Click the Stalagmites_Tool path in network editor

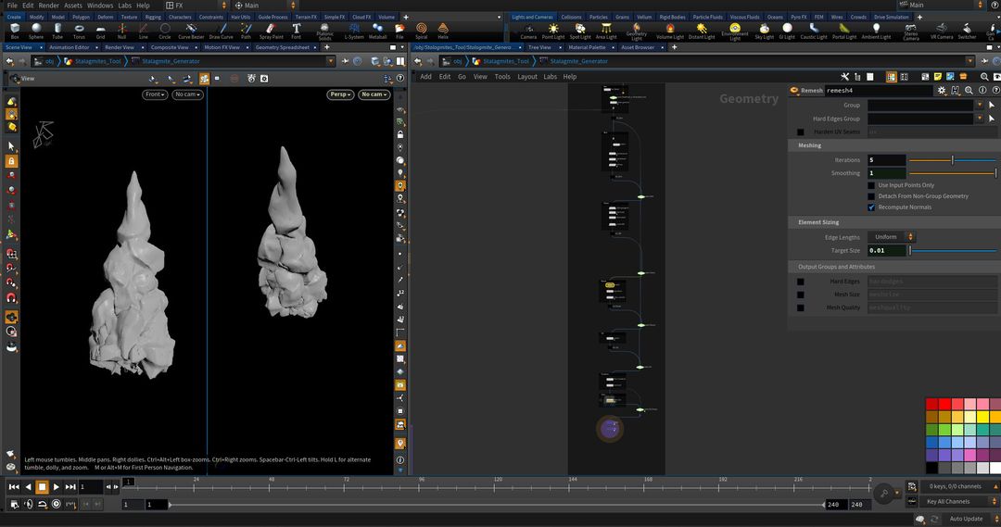point(506,61)
